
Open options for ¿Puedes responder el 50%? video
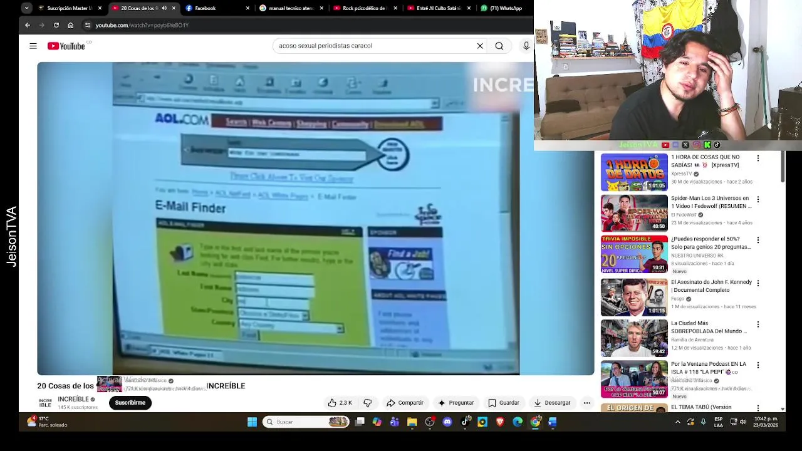(758, 240)
